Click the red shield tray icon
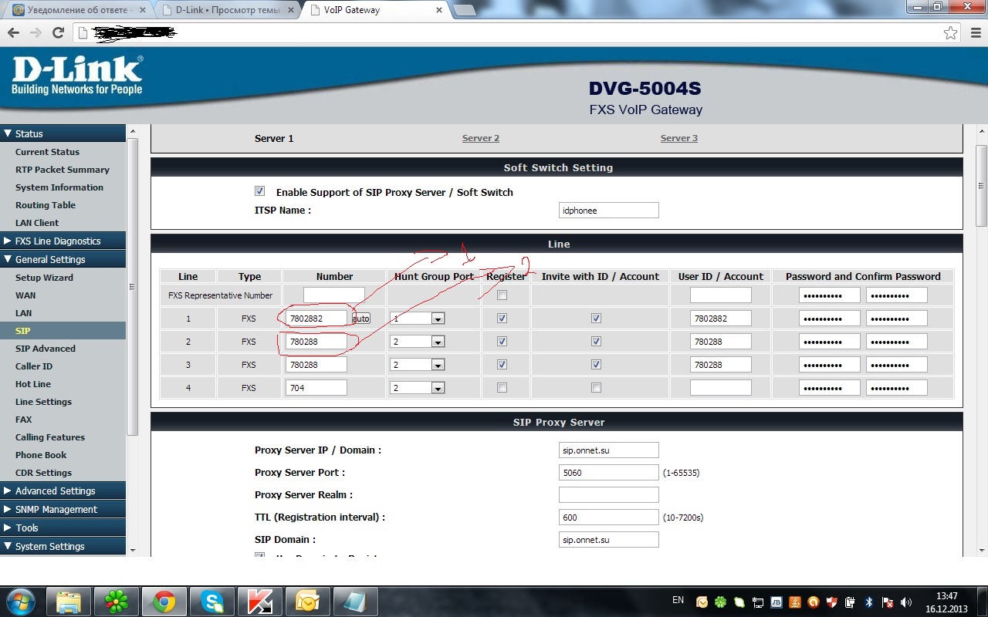 click(831, 602)
